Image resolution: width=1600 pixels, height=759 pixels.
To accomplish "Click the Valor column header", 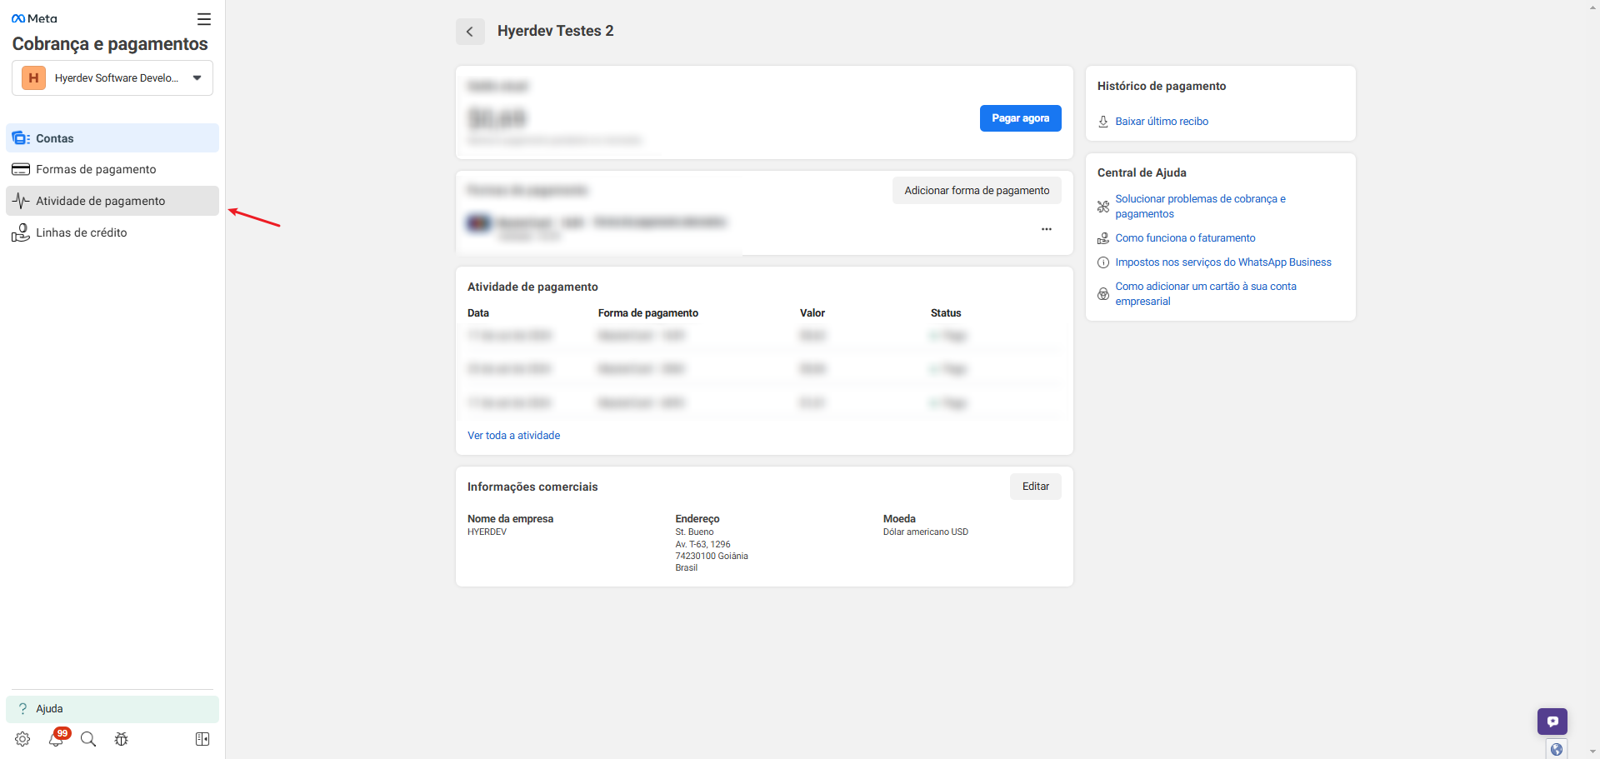I will pyautogui.click(x=812, y=313).
